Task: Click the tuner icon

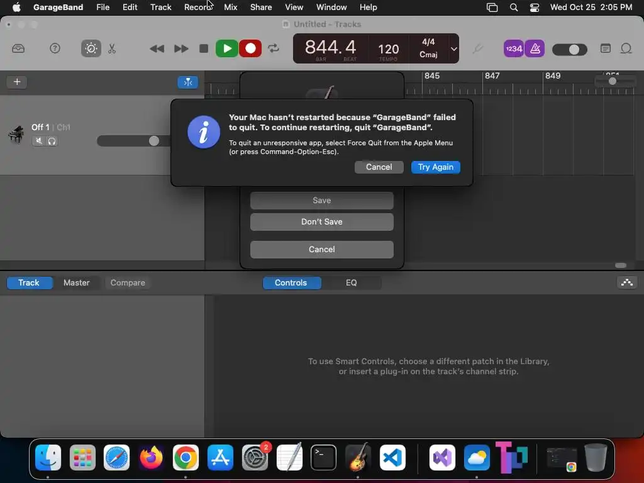Action: coord(477,49)
